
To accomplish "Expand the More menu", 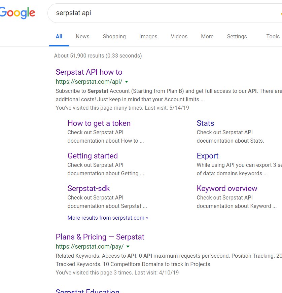I will point(207,36).
